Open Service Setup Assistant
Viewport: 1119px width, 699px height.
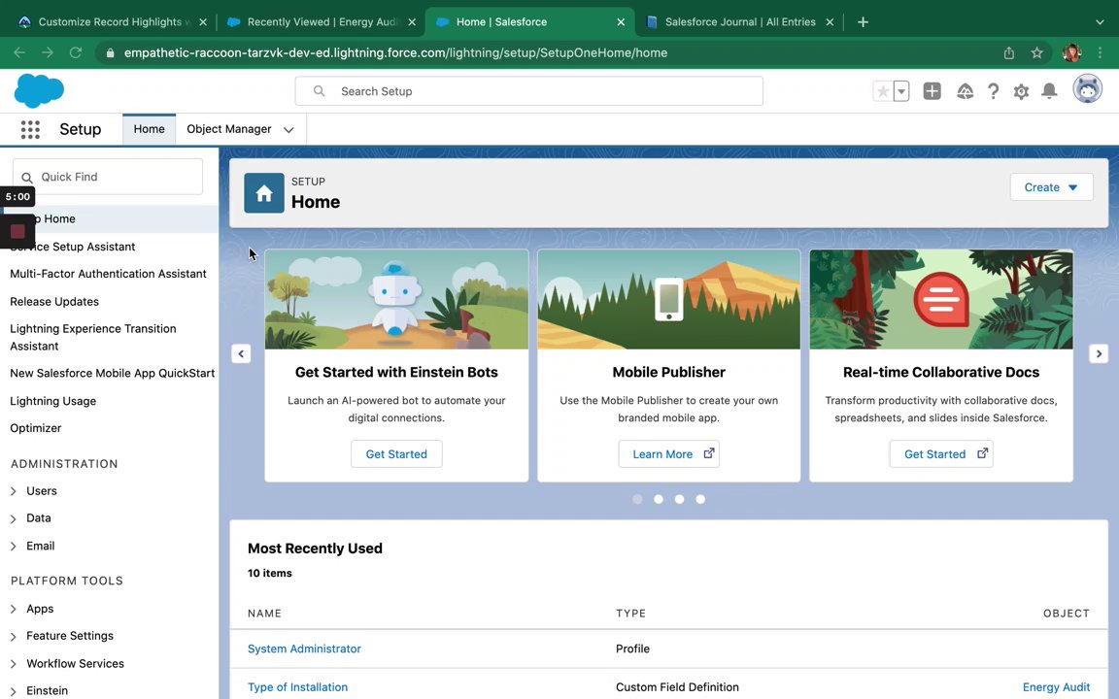click(x=73, y=247)
